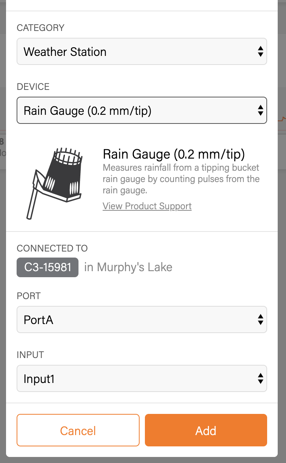This screenshot has width=286, height=463.
Task: Click the C3-15981 device badge
Action: point(48,267)
